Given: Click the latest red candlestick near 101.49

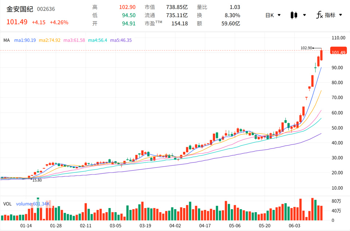Looking at the screenshot, I should (x=322, y=55).
